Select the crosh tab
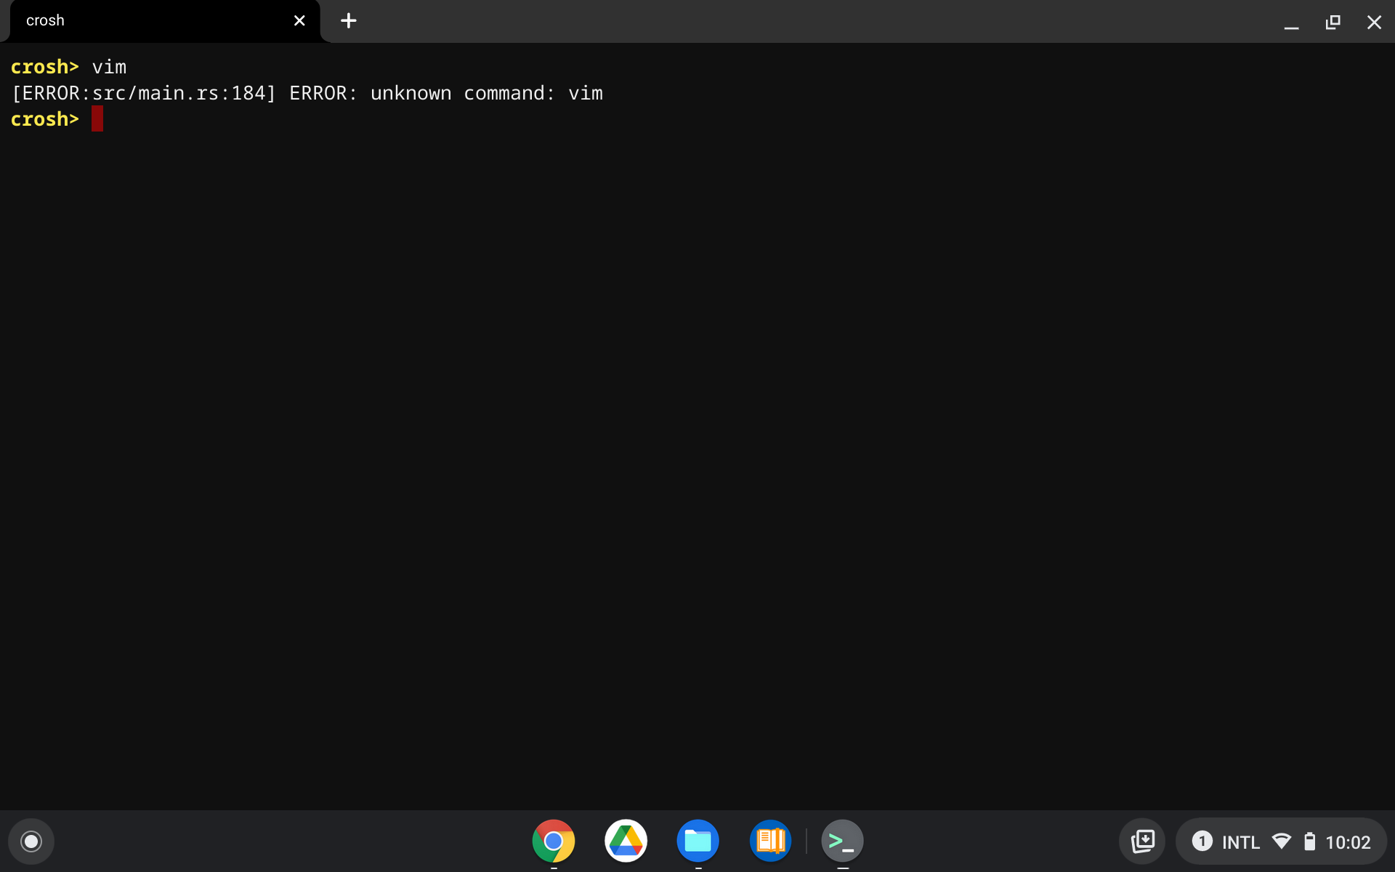Viewport: 1395px width, 872px height. (x=145, y=21)
